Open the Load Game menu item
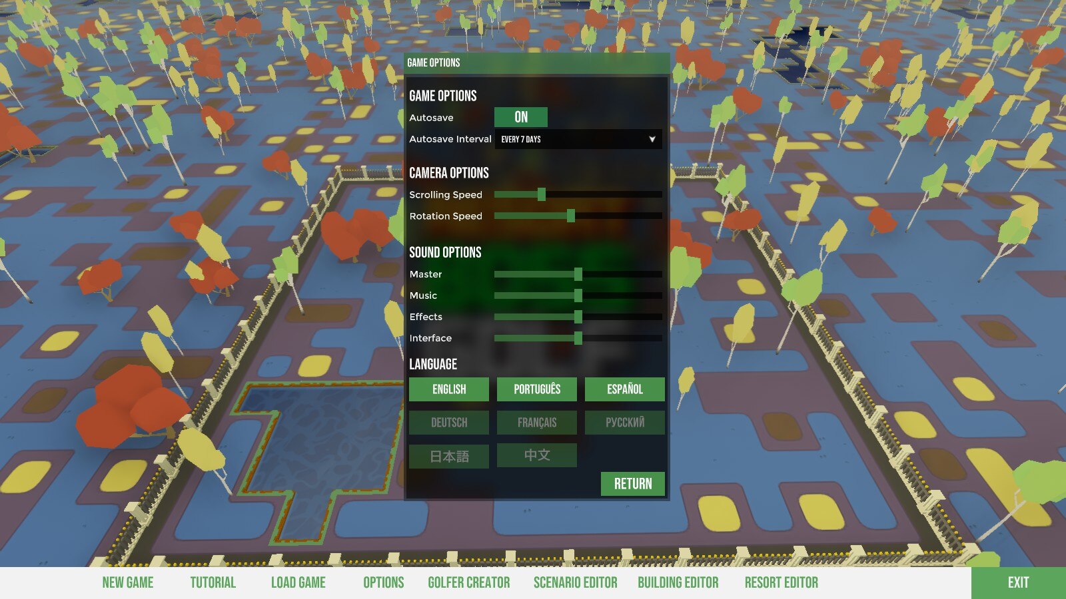 (x=298, y=583)
